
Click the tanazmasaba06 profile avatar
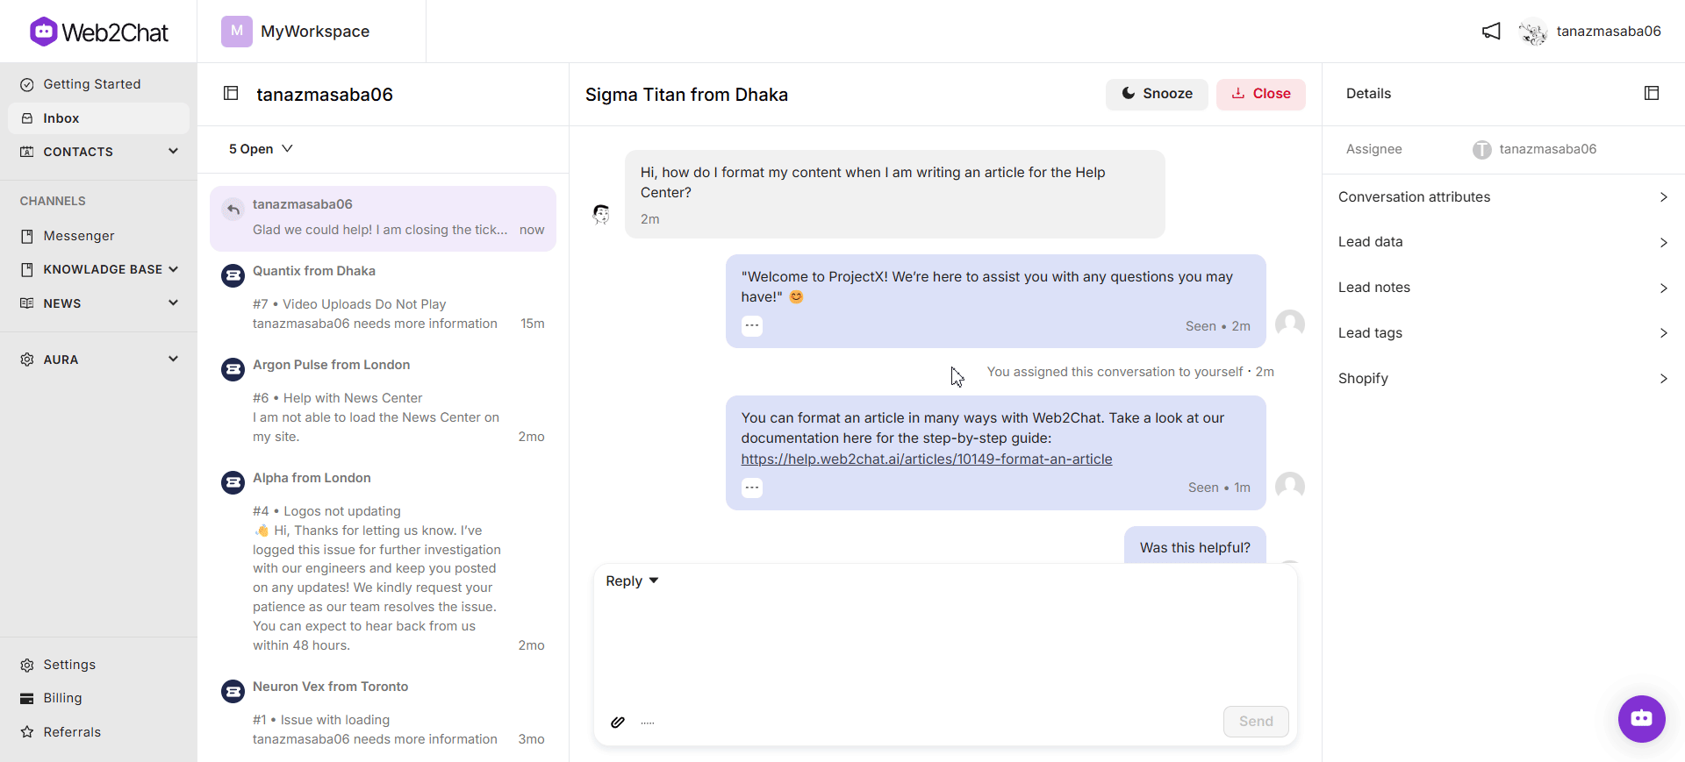(1533, 32)
